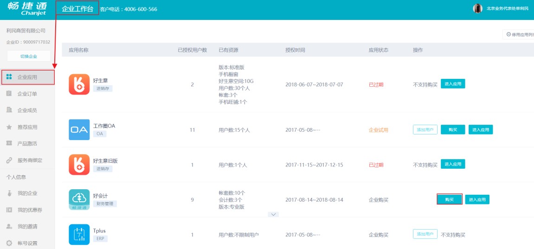Open 我的企业 in the sidebar
The width and height of the screenshot is (534, 249).
point(27,193)
